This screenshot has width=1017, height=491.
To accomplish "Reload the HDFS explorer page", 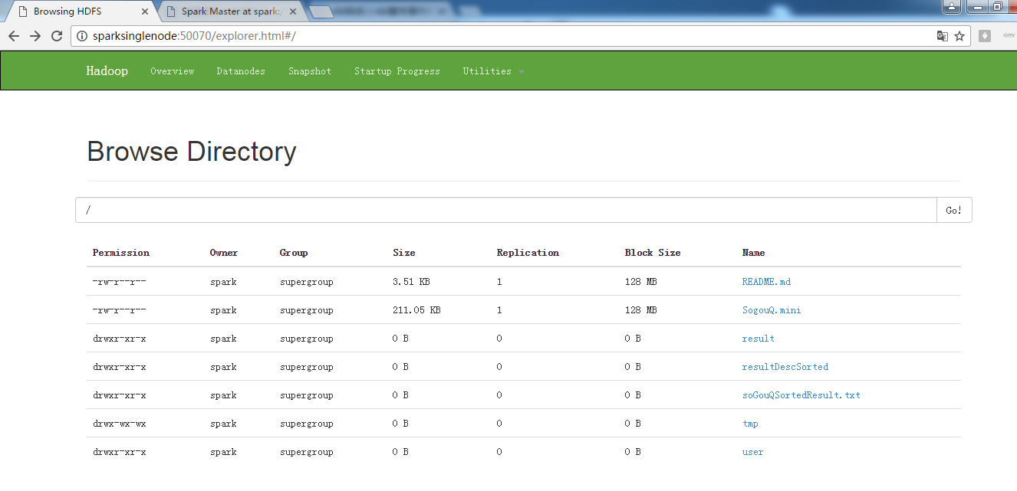I will tap(57, 36).
